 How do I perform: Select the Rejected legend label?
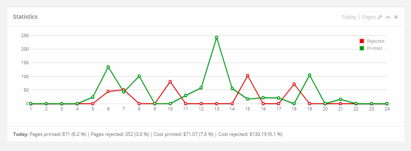pos(375,41)
